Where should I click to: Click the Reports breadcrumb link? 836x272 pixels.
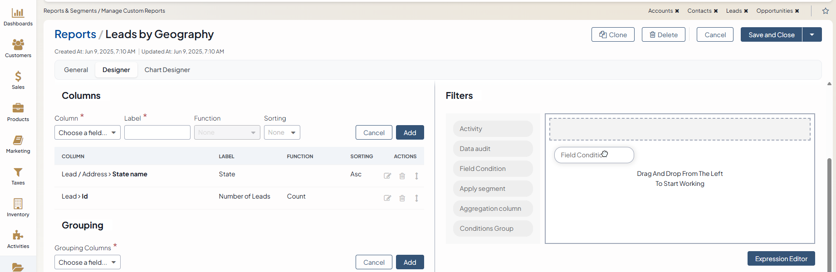tap(75, 34)
